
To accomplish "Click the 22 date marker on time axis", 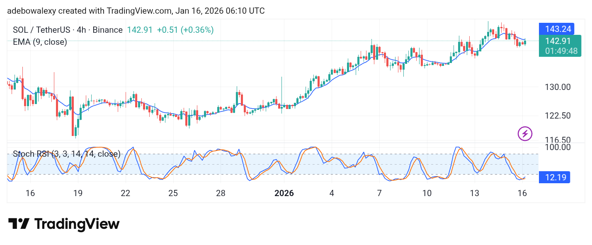I will click(125, 193).
